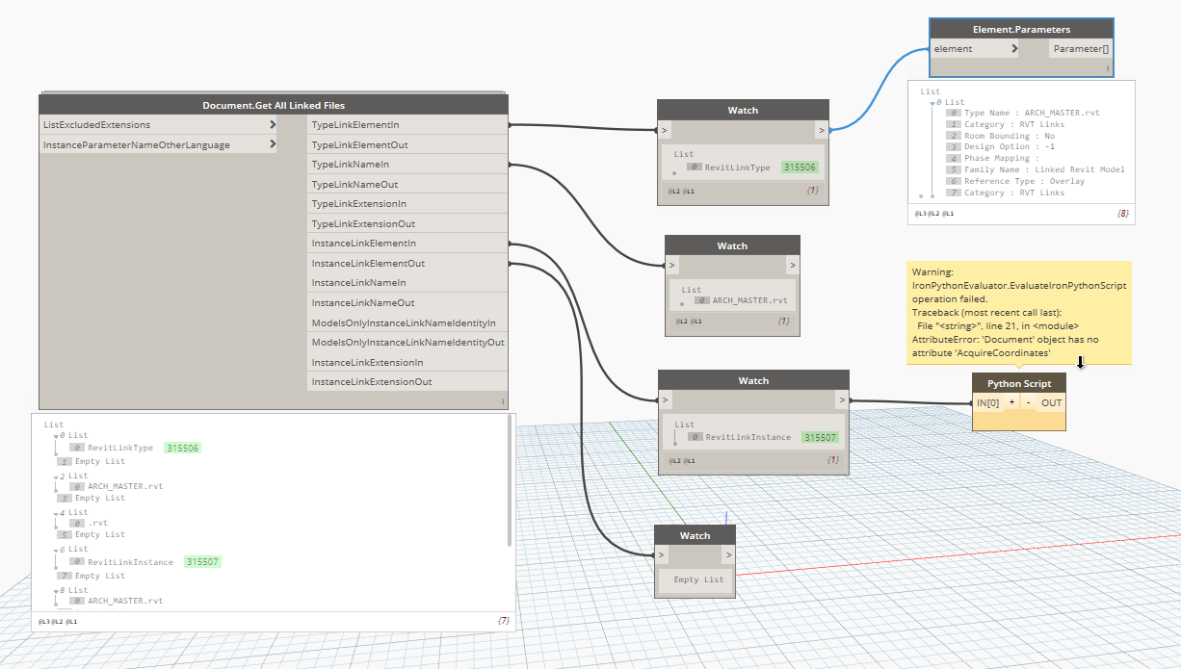Click input arrow of Watch showing ARCH_MASTER.rvt
This screenshot has width=1181, height=669.
[672, 266]
